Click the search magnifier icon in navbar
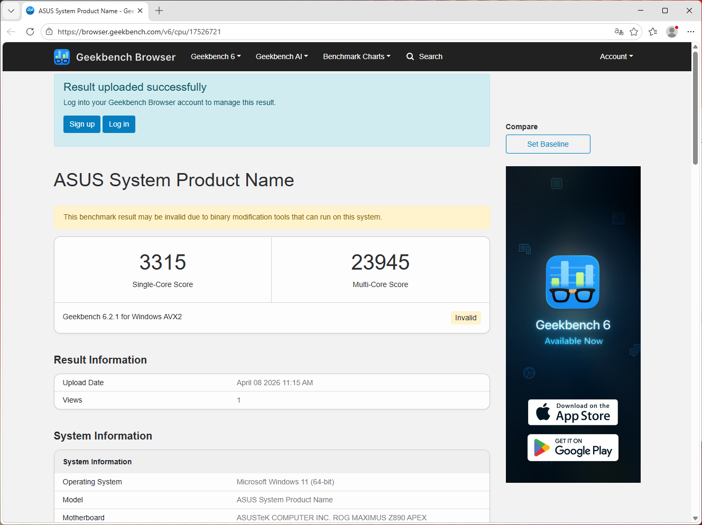702x525 pixels. click(x=410, y=56)
